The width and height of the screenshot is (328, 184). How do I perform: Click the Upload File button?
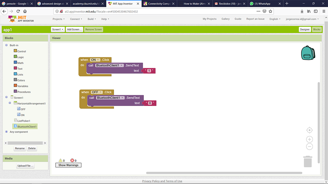[25, 166]
